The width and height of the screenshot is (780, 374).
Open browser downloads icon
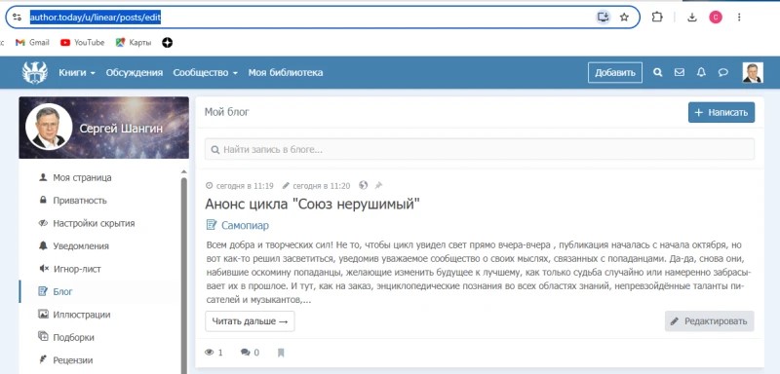(x=691, y=18)
